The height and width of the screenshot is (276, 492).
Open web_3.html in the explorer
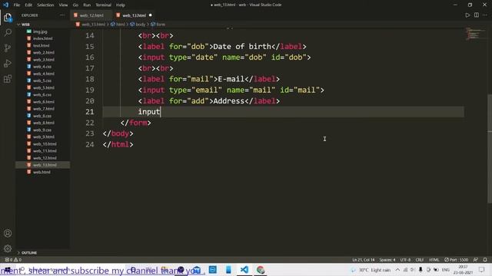tap(43, 60)
